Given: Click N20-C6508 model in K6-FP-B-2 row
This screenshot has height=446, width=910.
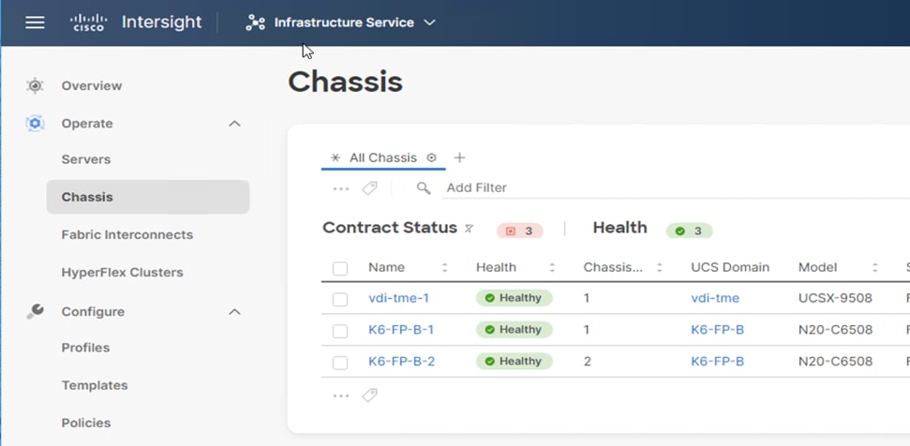Looking at the screenshot, I should click(835, 362).
